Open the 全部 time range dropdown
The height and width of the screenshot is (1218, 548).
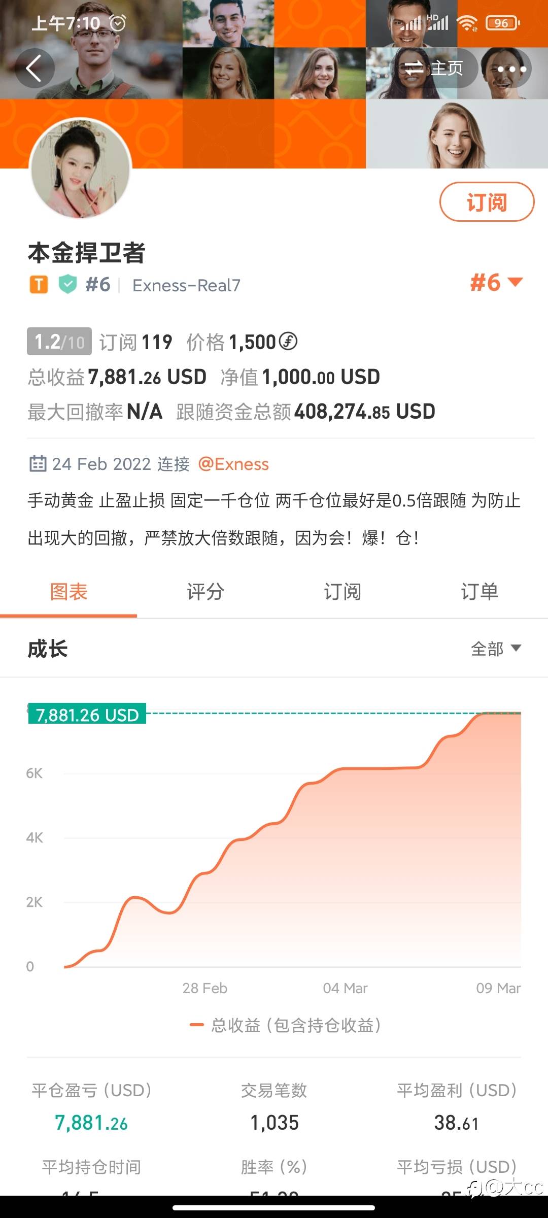[496, 649]
